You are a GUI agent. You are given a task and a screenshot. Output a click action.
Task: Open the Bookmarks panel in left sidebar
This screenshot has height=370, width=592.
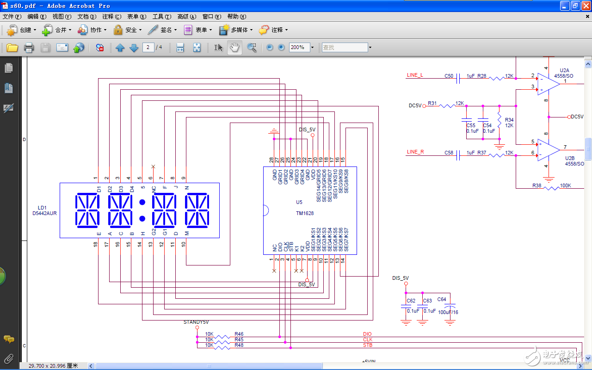8,88
